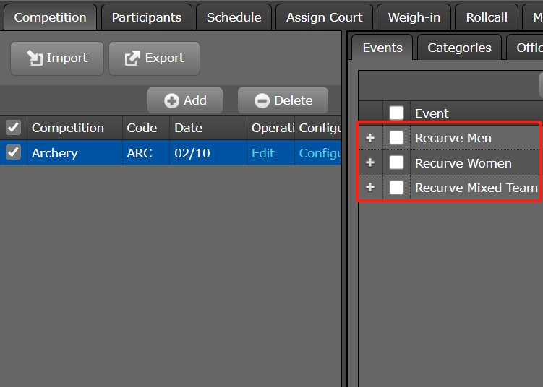Open the Assign Court tab
The width and height of the screenshot is (543, 387).
[324, 17]
